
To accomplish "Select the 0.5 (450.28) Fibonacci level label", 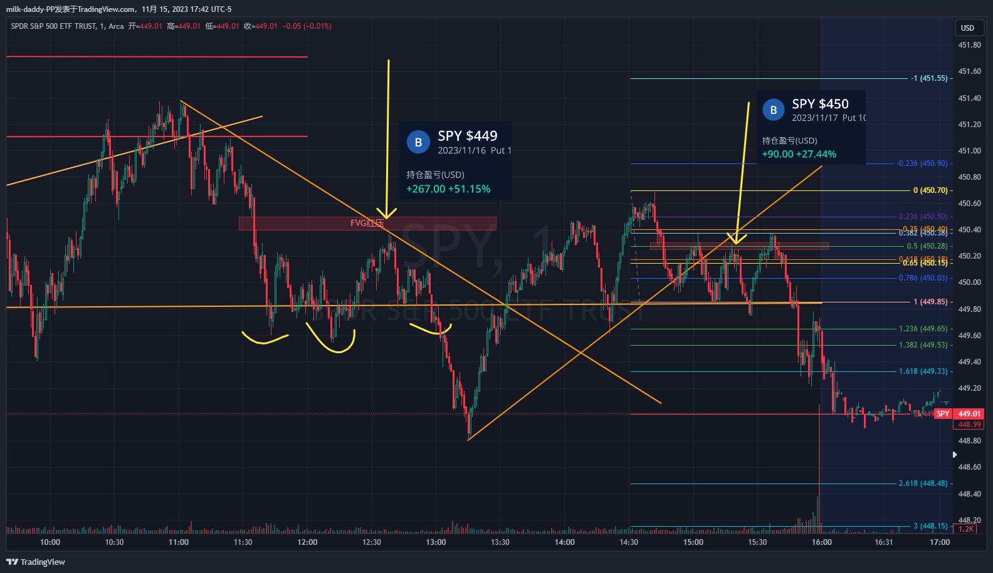I will (x=927, y=246).
